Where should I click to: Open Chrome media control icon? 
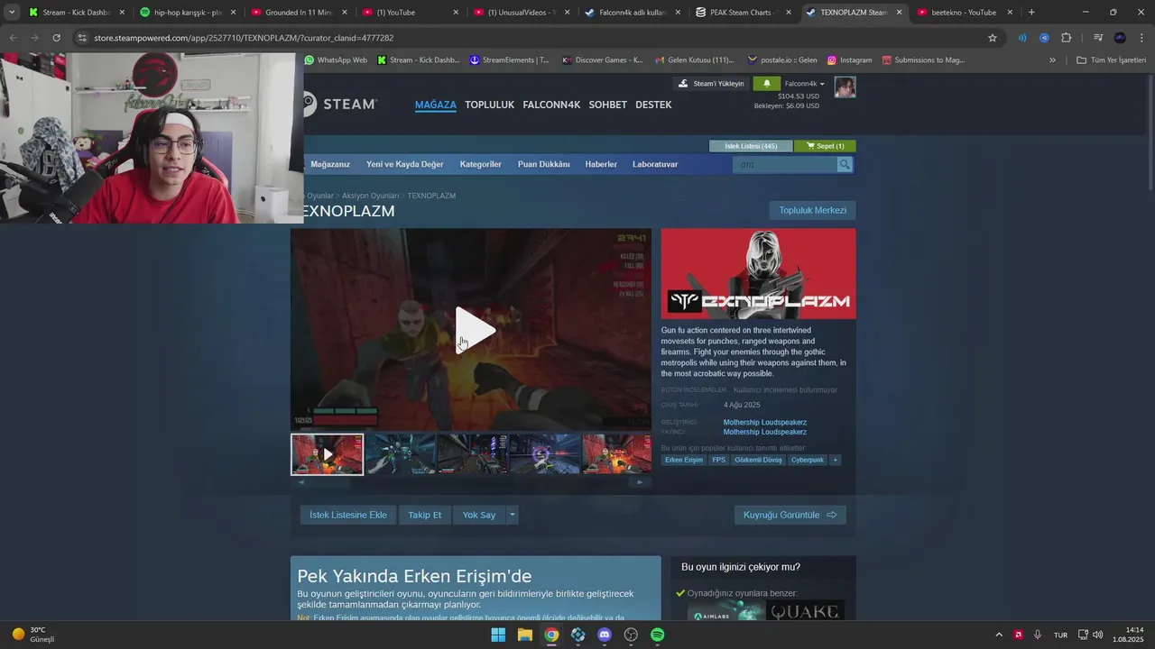tap(1098, 38)
